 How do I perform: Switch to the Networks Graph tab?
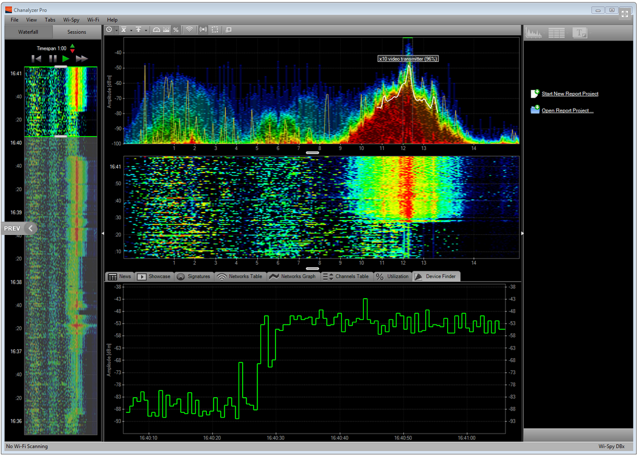pyautogui.click(x=293, y=276)
